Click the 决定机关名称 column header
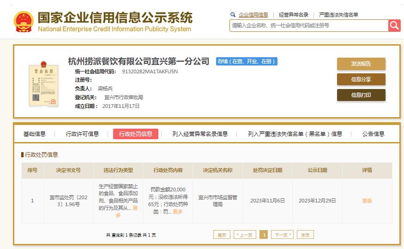Viewport: 404px width, 249px height. (x=218, y=170)
